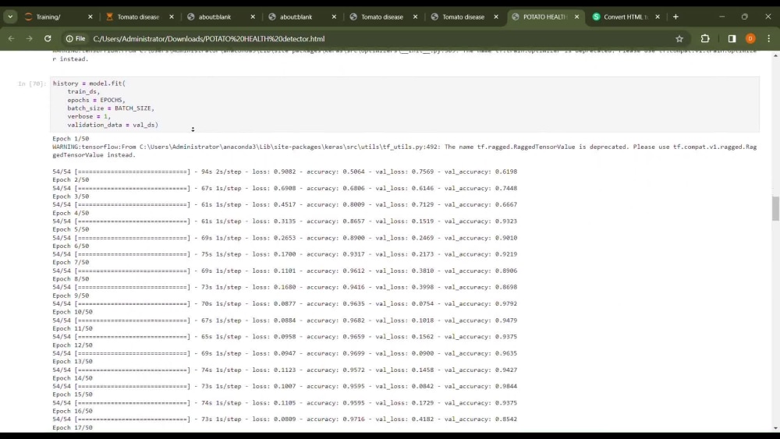
Task: Click val_accuracy value 0.9844
Action: point(506,386)
